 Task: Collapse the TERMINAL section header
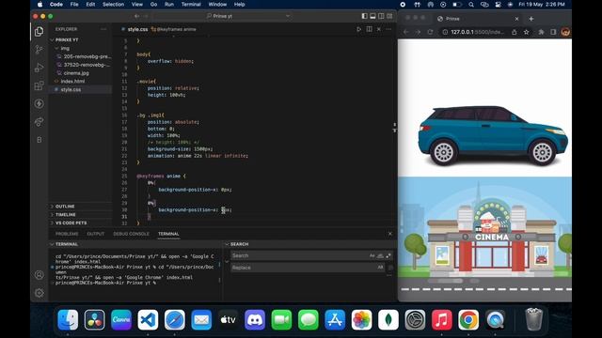(x=67, y=244)
